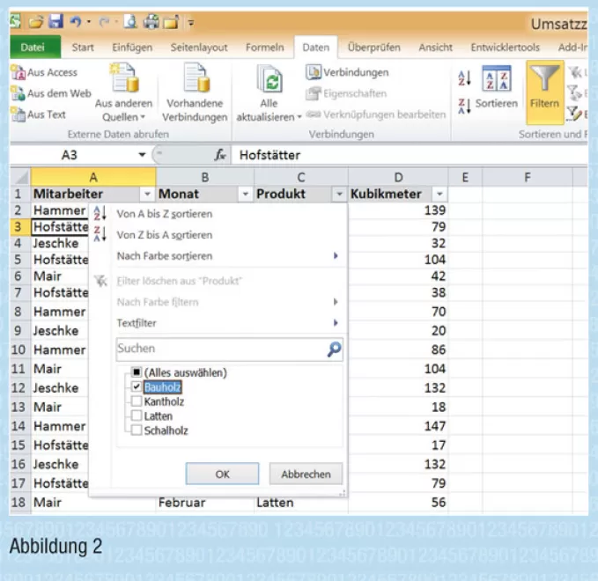Switch to the Formeln tab

point(265,48)
